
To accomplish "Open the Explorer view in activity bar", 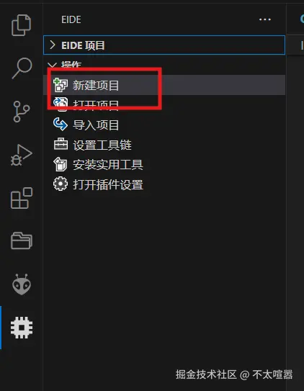I will point(21,25).
